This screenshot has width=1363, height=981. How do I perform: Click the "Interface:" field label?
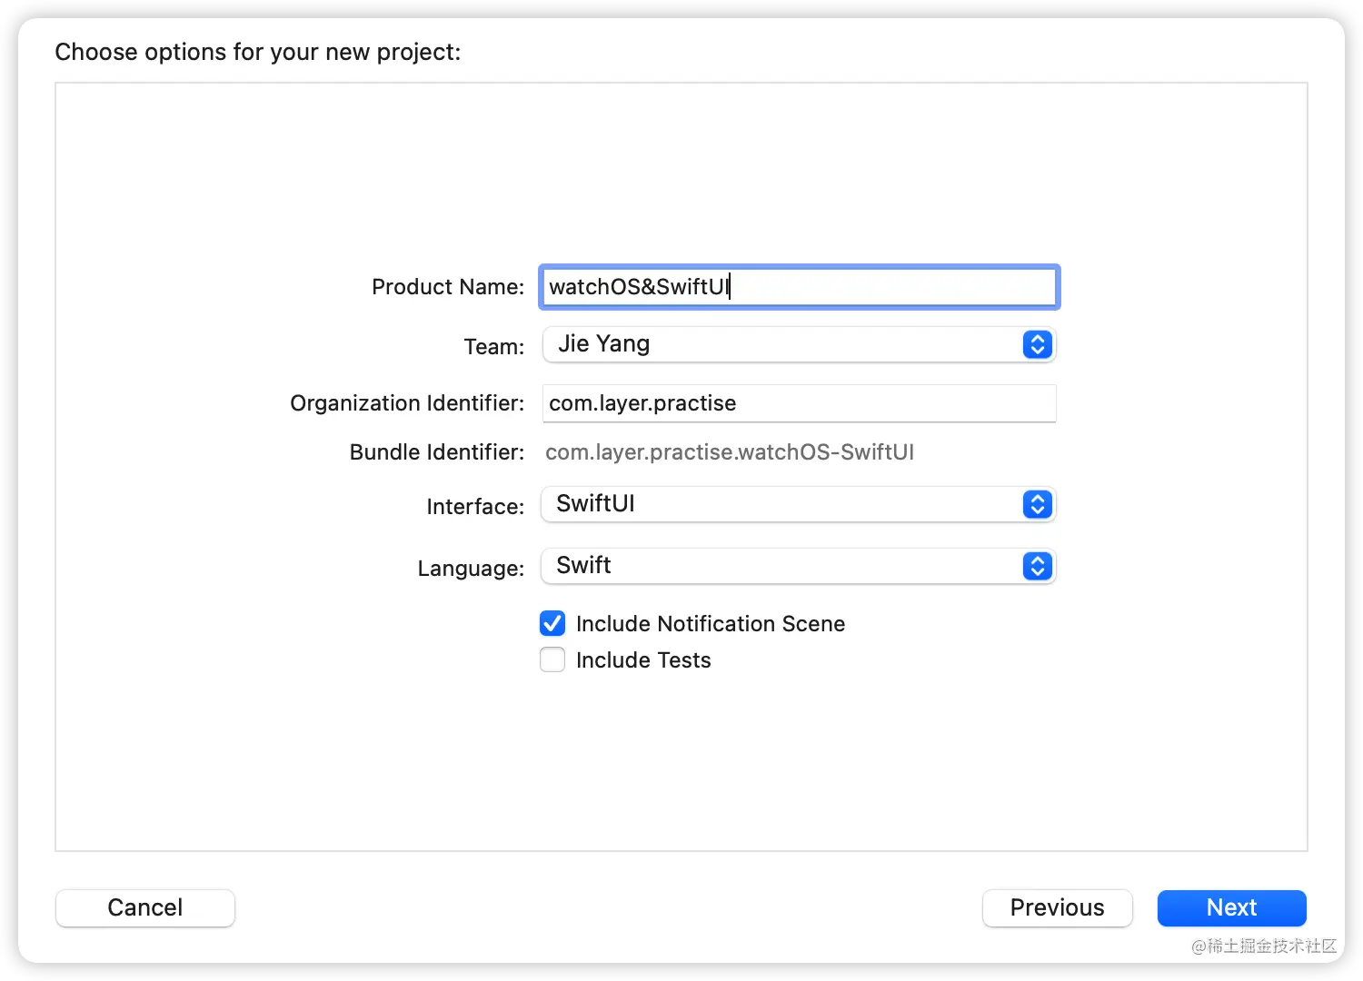(x=475, y=507)
